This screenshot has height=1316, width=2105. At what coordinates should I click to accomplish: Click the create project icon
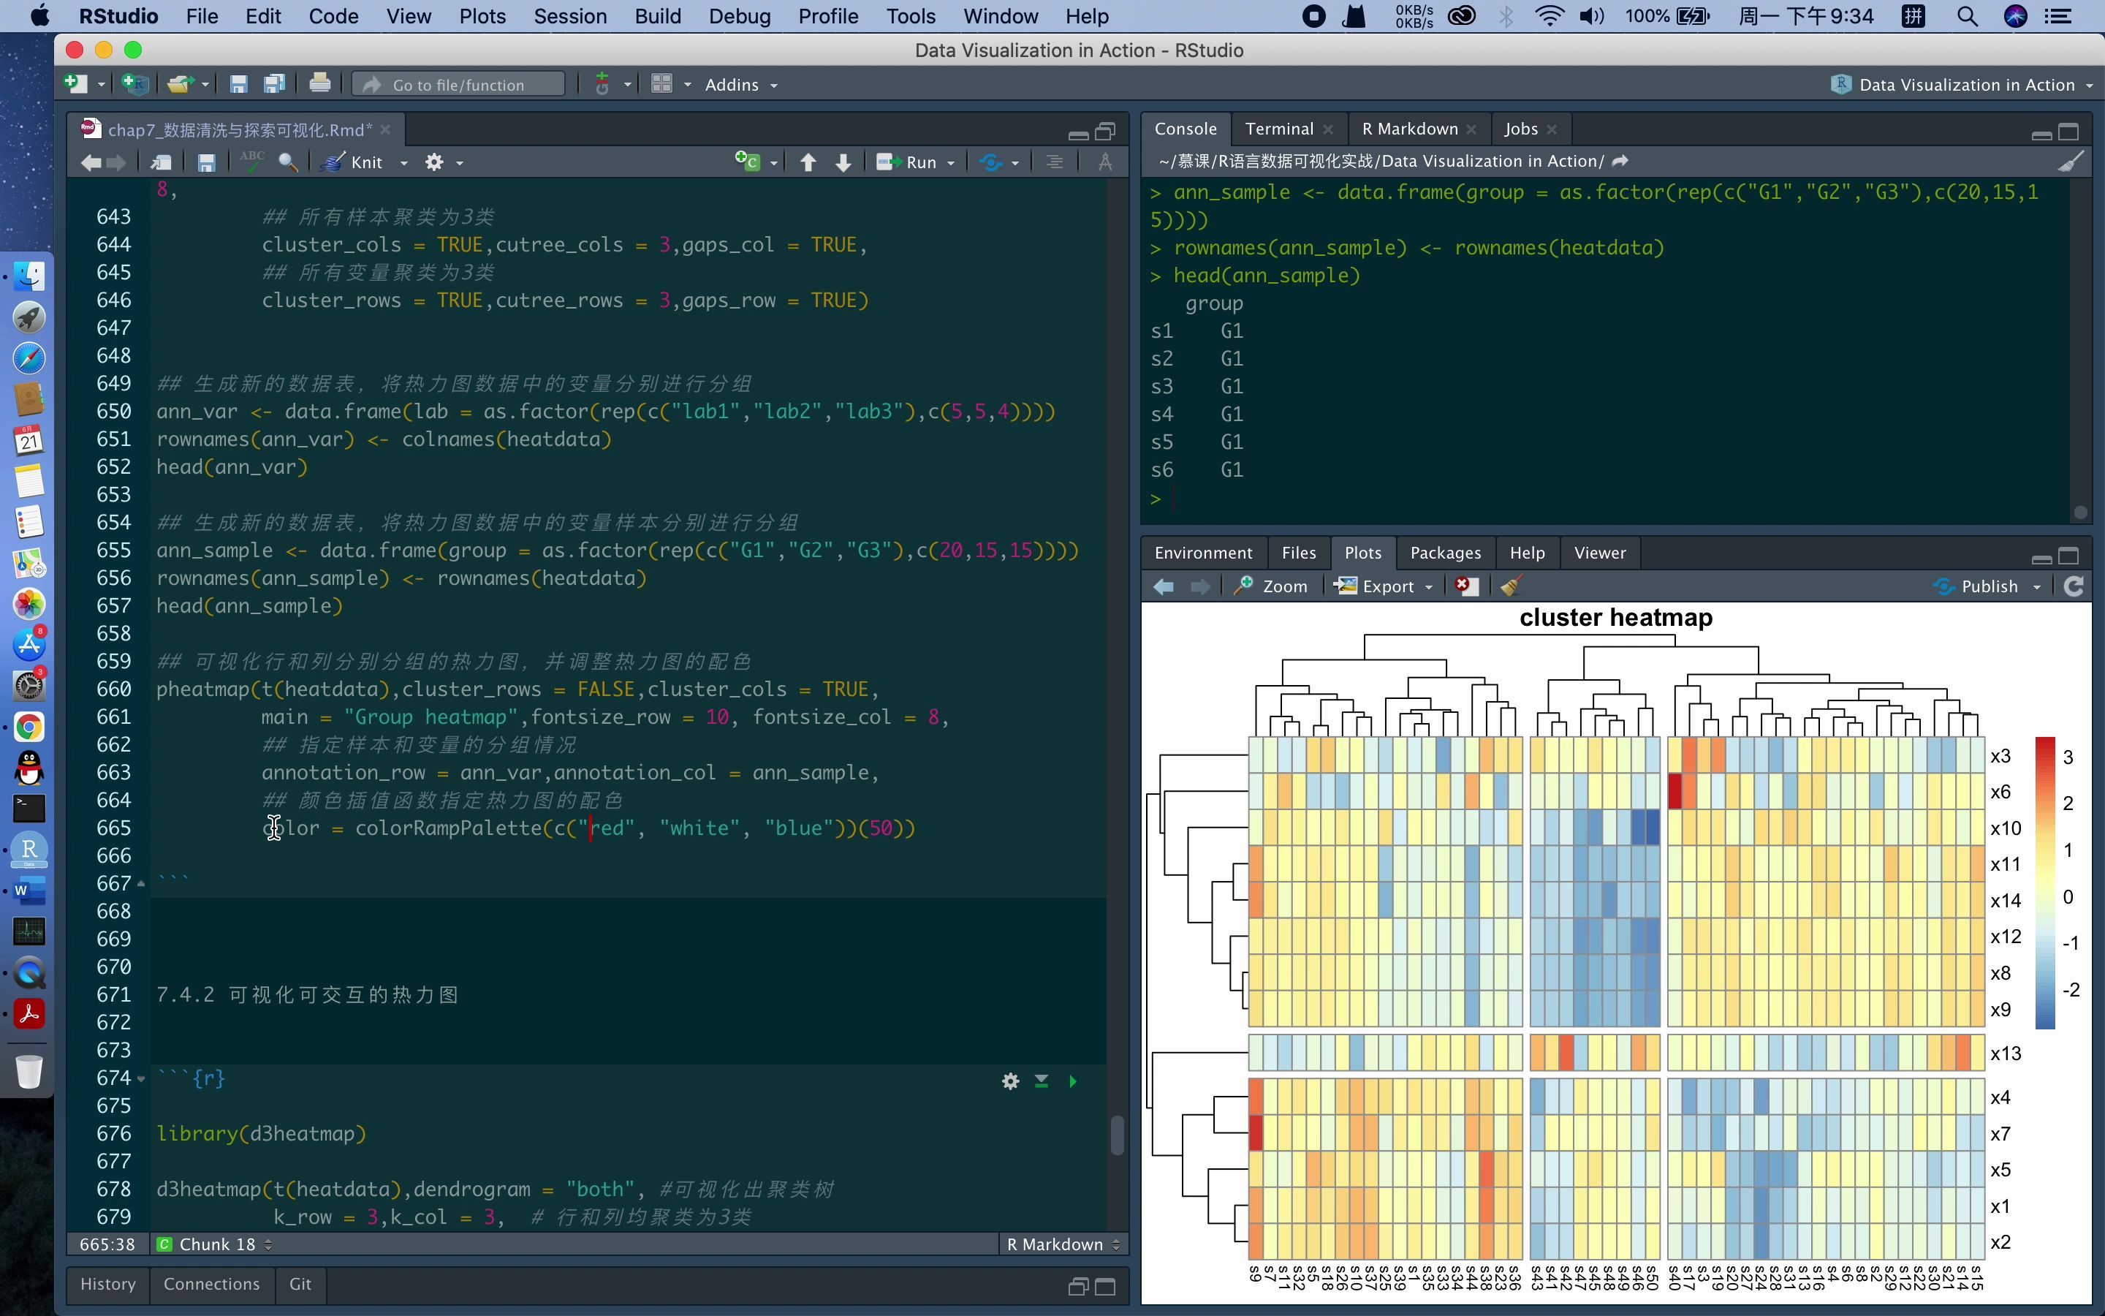pyautogui.click(x=134, y=83)
